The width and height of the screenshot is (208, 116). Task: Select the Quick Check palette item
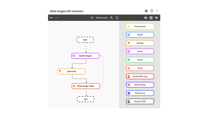pos(140,85)
